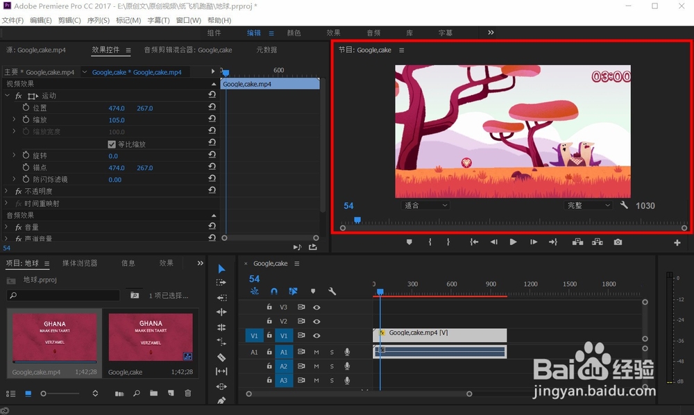Image resolution: width=694 pixels, height=415 pixels.
Task: Click Add Marker in program monitor
Action: (409, 242)
